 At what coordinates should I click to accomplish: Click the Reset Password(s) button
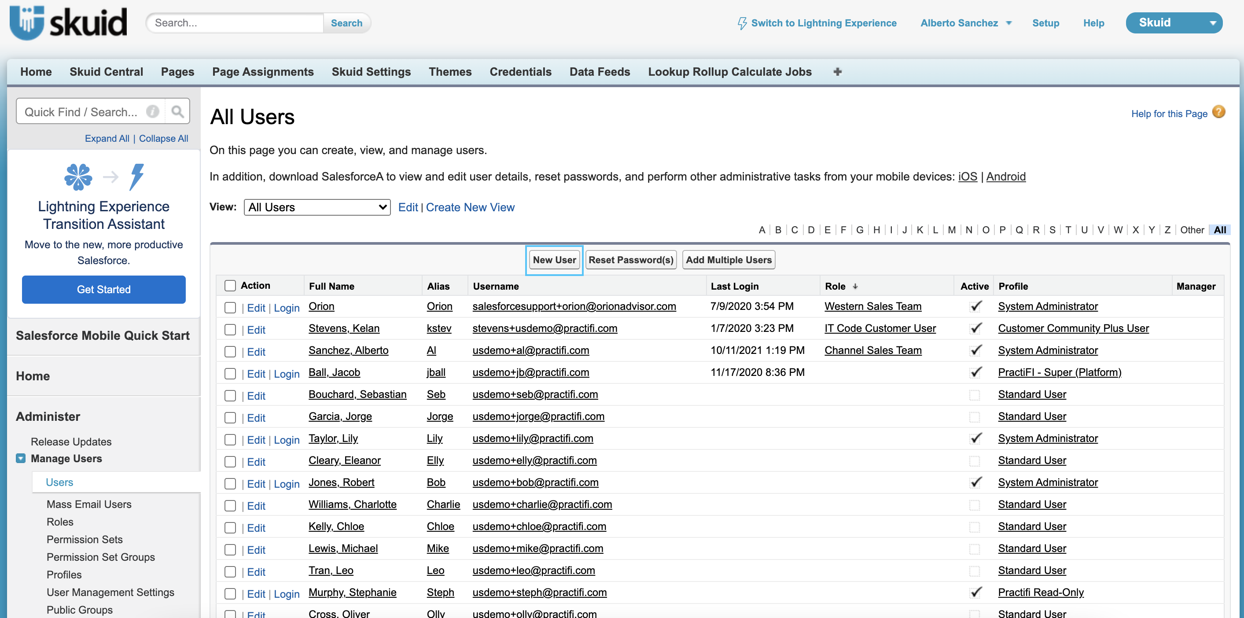[631, 260]
